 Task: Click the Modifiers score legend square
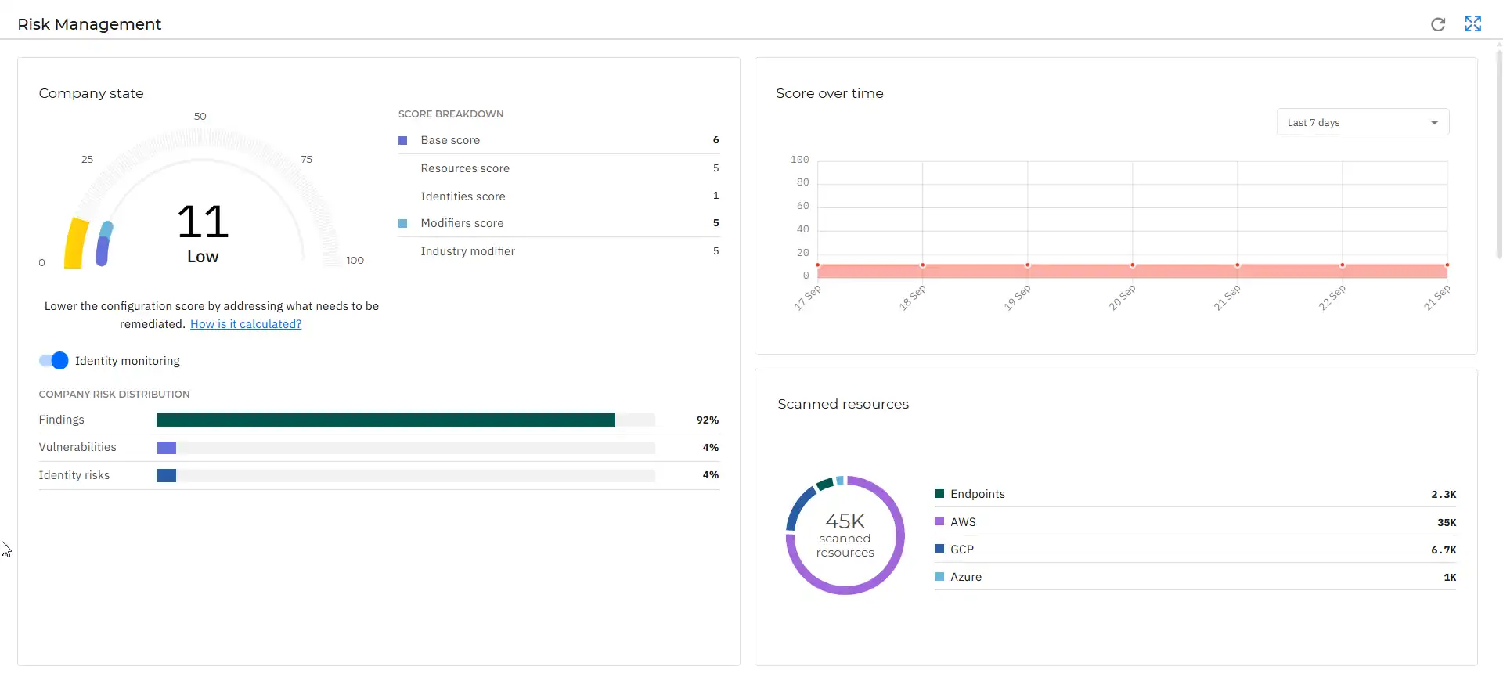[403, 224]
